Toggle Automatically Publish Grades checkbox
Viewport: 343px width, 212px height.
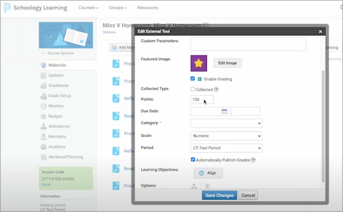pos(193,160)
